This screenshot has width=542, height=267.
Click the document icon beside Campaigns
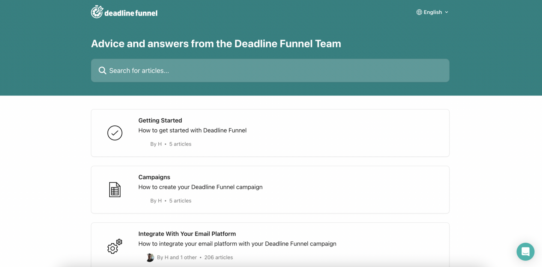coord(115,190)
